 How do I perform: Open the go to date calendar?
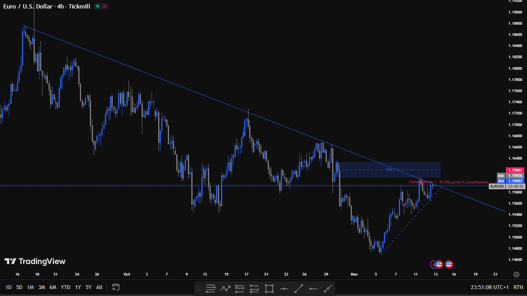click(x=116, y=287)
